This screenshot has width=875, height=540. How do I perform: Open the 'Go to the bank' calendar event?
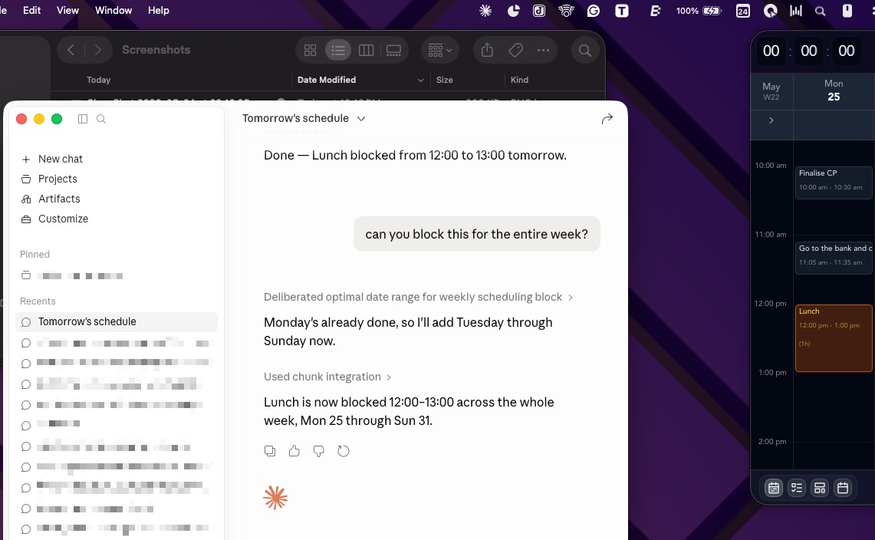coord(833,257)
